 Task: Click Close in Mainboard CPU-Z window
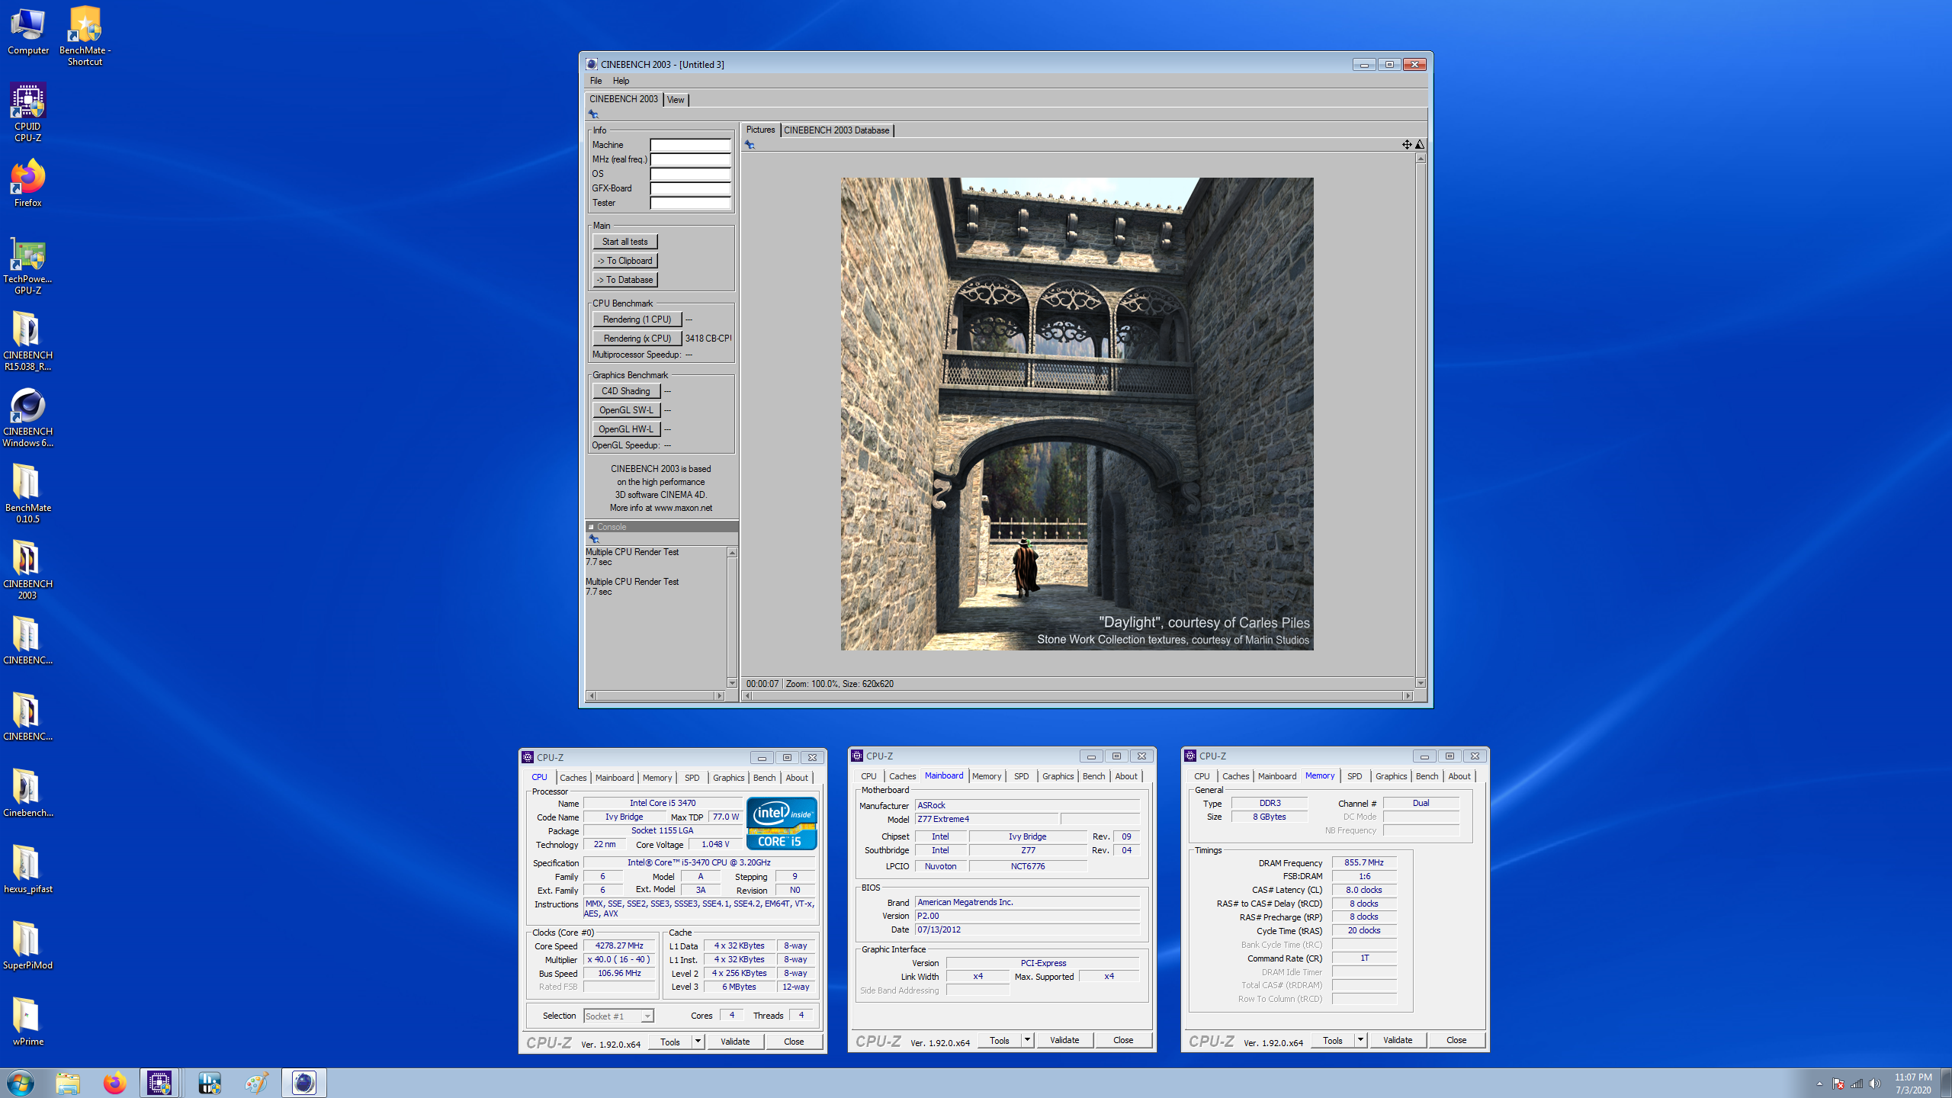point(1123,1040)
